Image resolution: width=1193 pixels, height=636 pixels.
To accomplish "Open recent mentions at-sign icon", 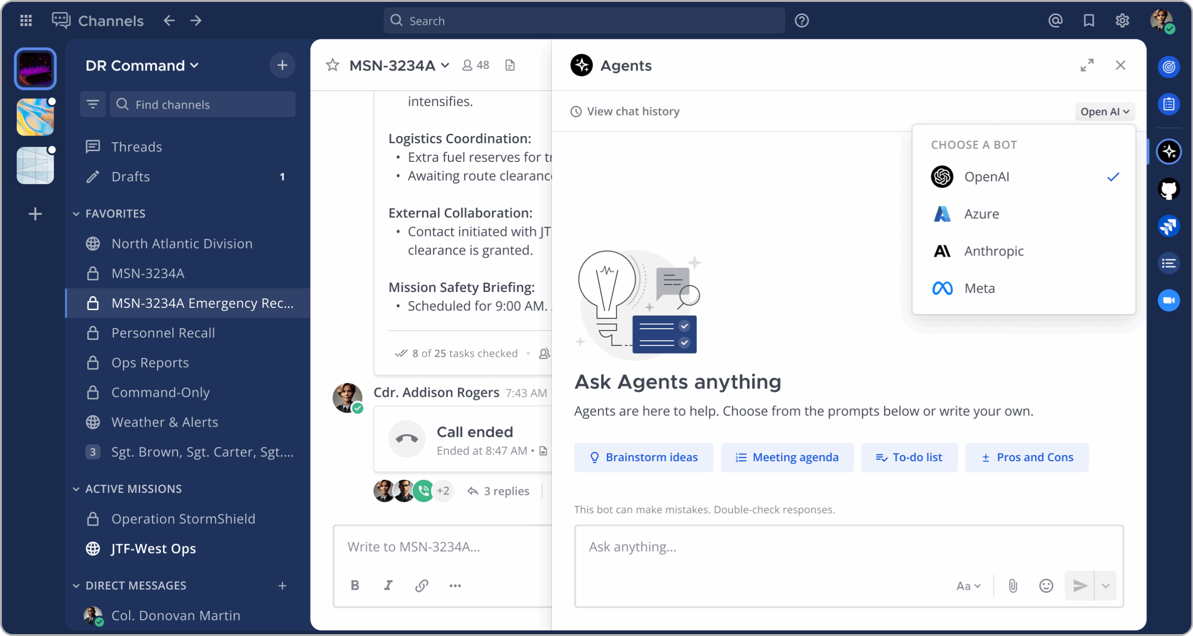I will (1055, 21).
